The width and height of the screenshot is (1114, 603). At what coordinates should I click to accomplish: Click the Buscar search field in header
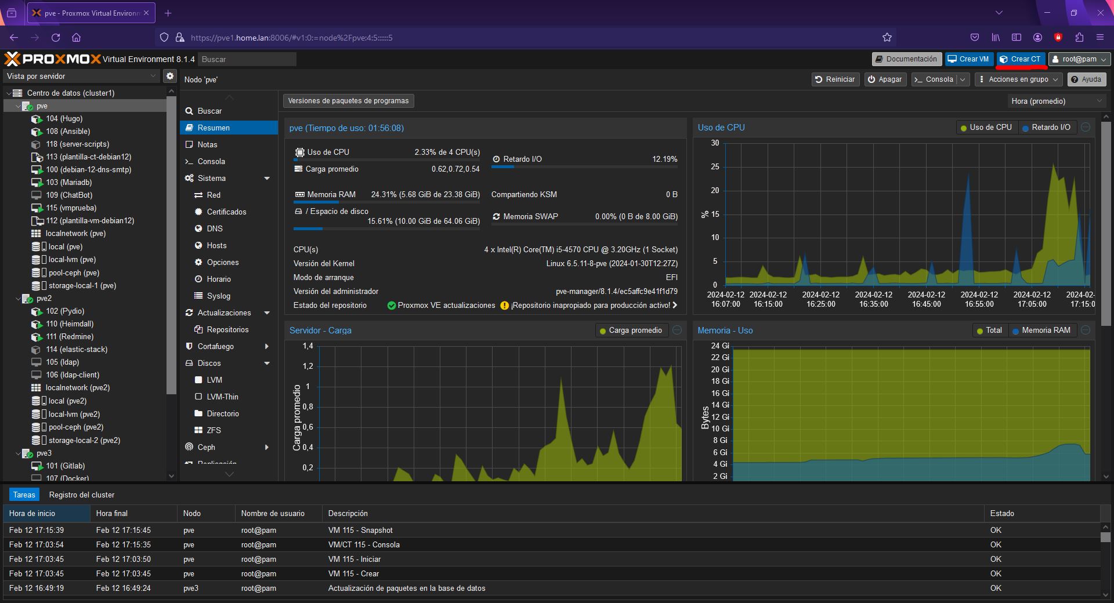point(247,59)
